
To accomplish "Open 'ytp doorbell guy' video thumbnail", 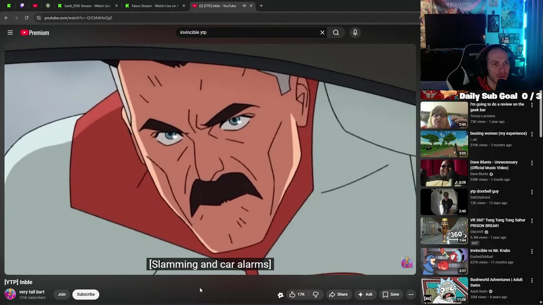I will point(444,202).
